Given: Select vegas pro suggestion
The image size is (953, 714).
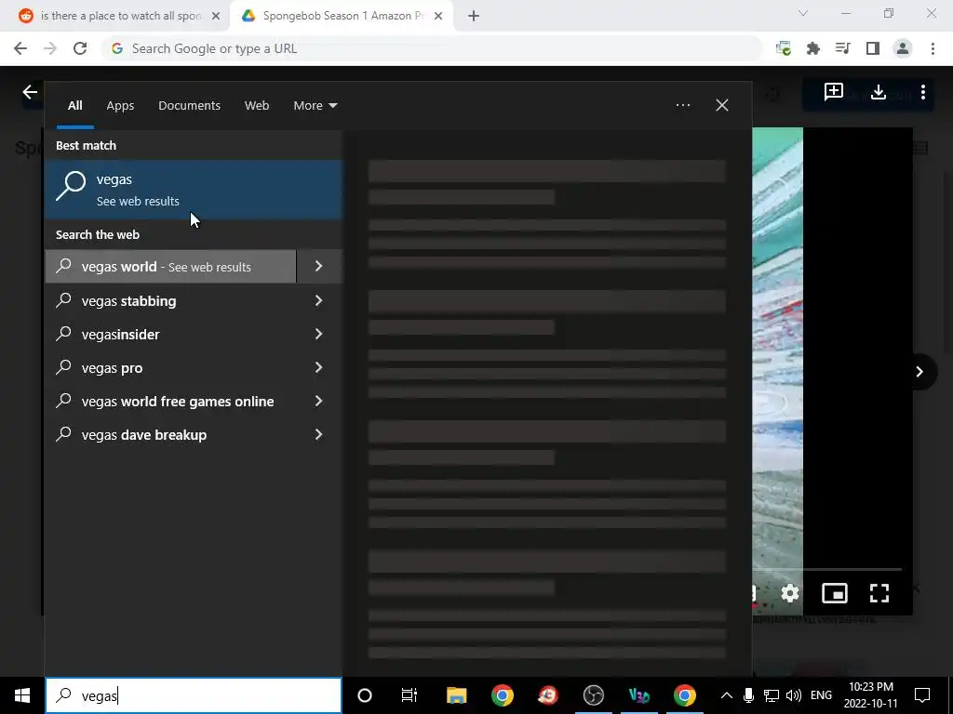Looking at the screenshot, I should pyautogui.click(x=170, y=367).
